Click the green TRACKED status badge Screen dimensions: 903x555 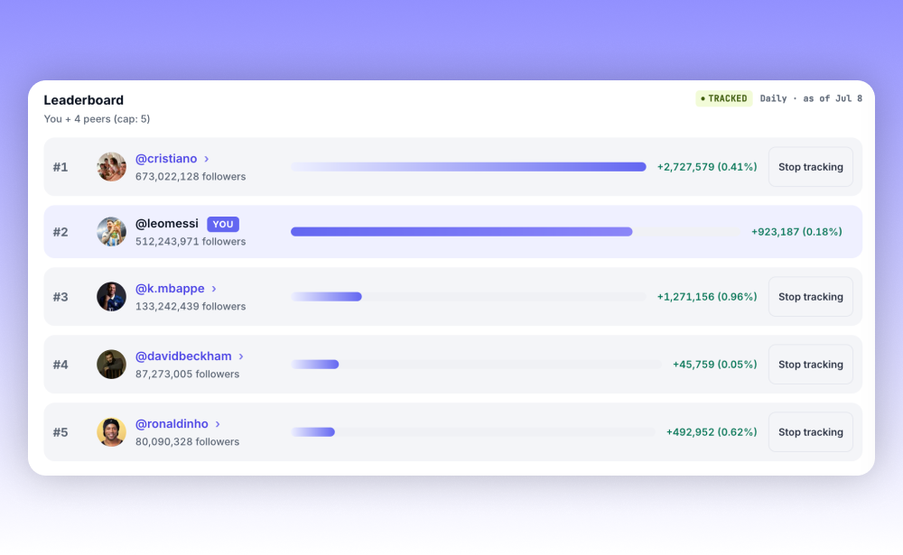tap(724, 98)
